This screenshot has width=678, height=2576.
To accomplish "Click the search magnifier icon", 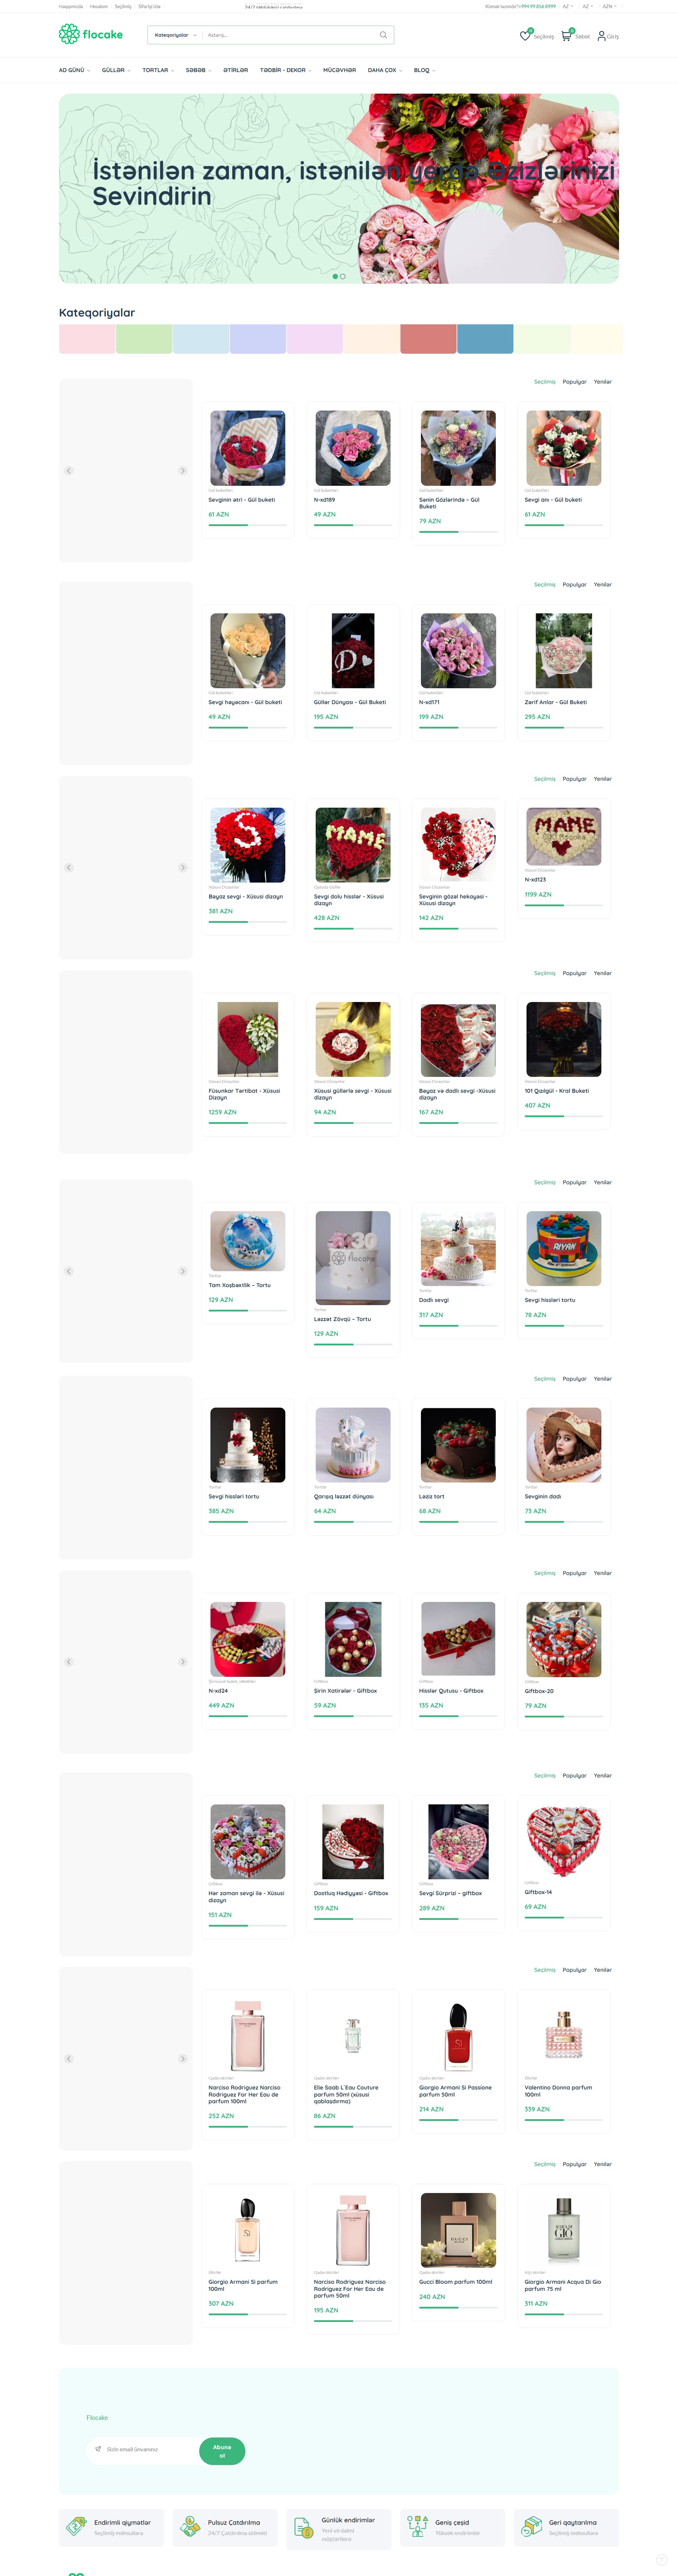I will pos(383,35).
